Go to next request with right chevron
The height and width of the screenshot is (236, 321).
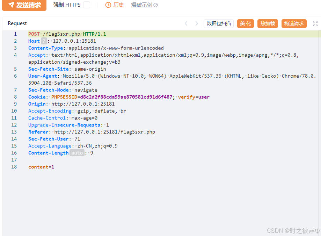(197, 23)
